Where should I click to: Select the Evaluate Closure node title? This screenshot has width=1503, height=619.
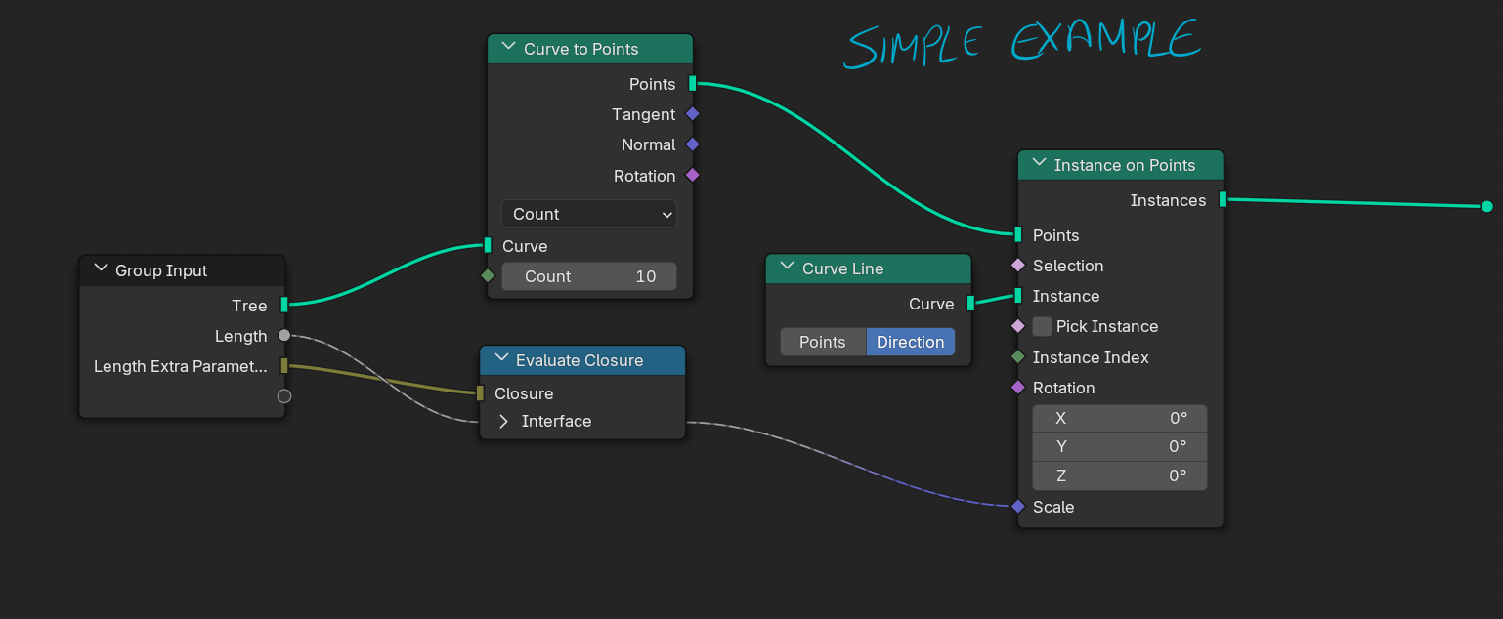tap(580, 360)
